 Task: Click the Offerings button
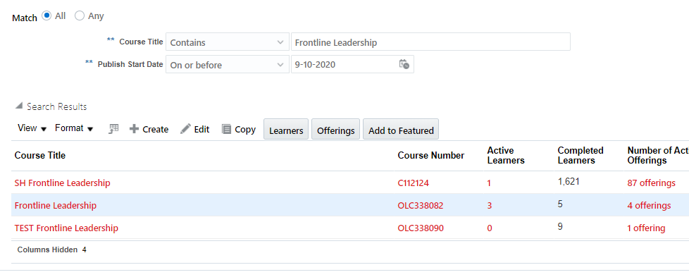[x=336, y=129]
